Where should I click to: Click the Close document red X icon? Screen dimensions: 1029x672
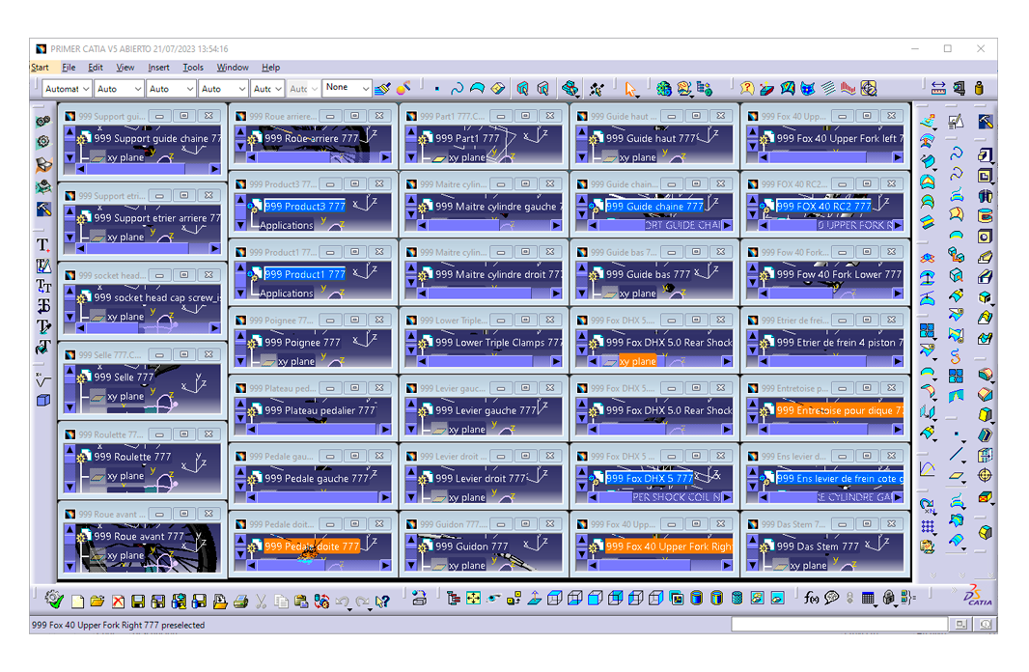(x=118, y=602)
